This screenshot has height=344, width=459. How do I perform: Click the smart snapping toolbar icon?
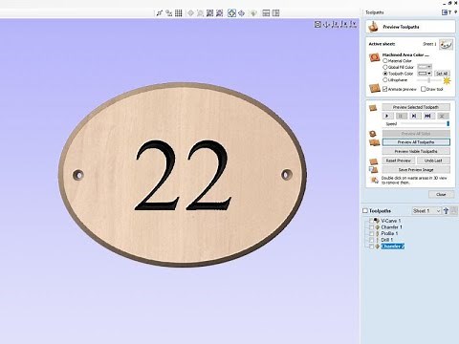(x=169, y=13)
